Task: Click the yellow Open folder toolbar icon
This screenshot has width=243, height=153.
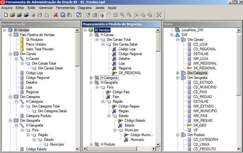Action: (x=12, y=15)
